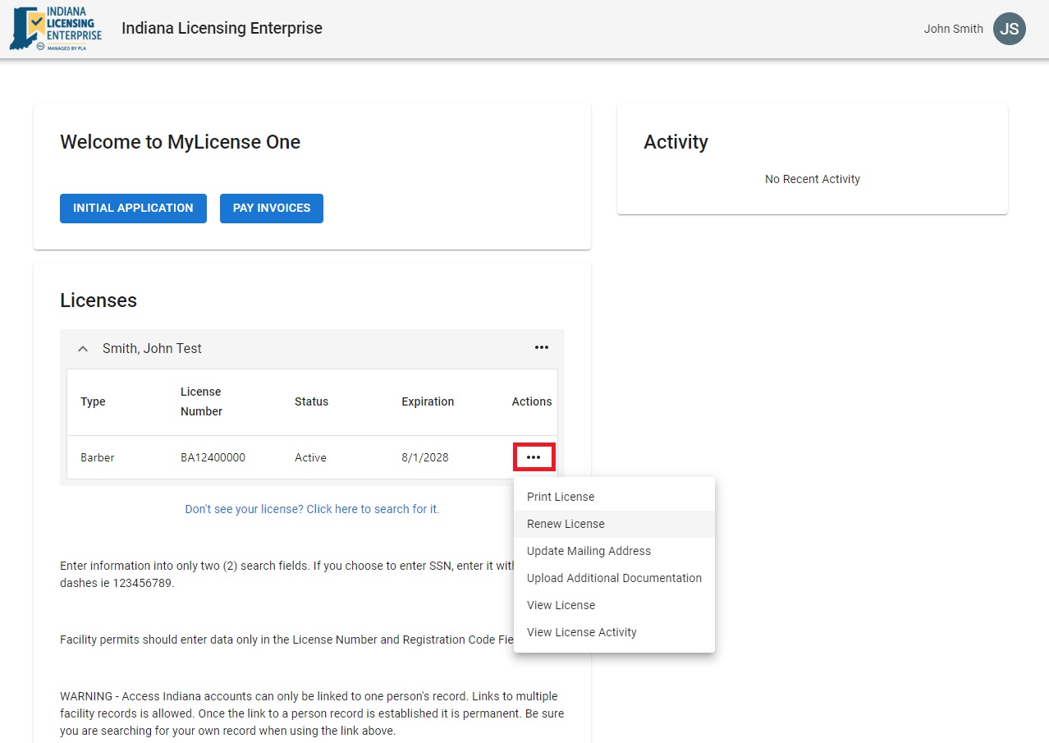This screenshot has height=743, width=1049.
Task: Click the Expiration column header
Action: pos(427,401)
